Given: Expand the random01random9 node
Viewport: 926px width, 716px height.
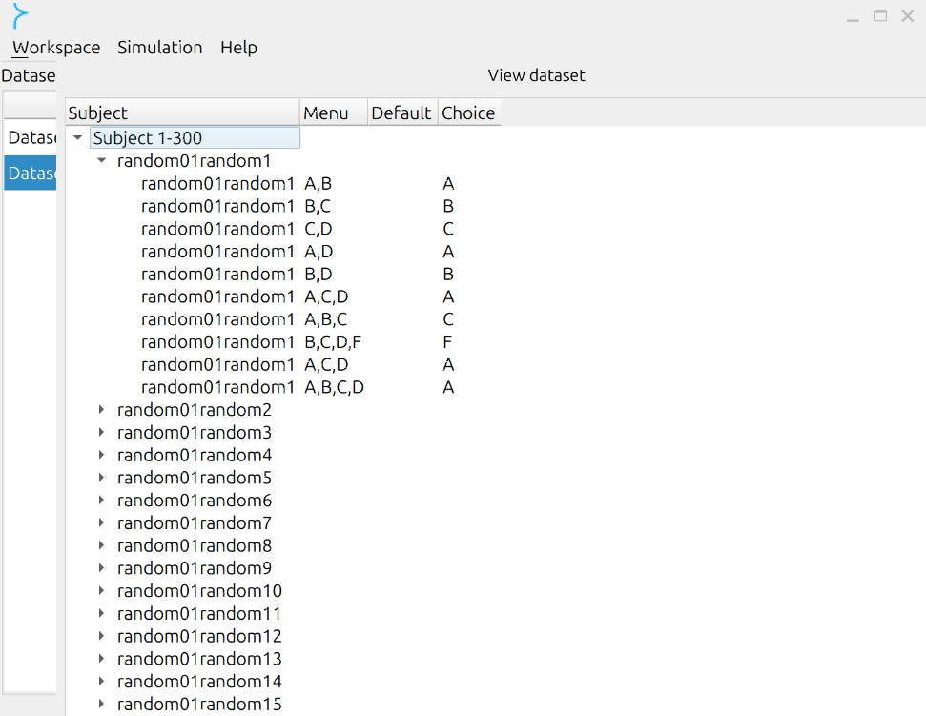Looking at the screenshot, I should pos(102,568).
